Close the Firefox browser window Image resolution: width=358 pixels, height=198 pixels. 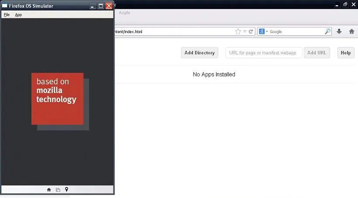[354, 4]
